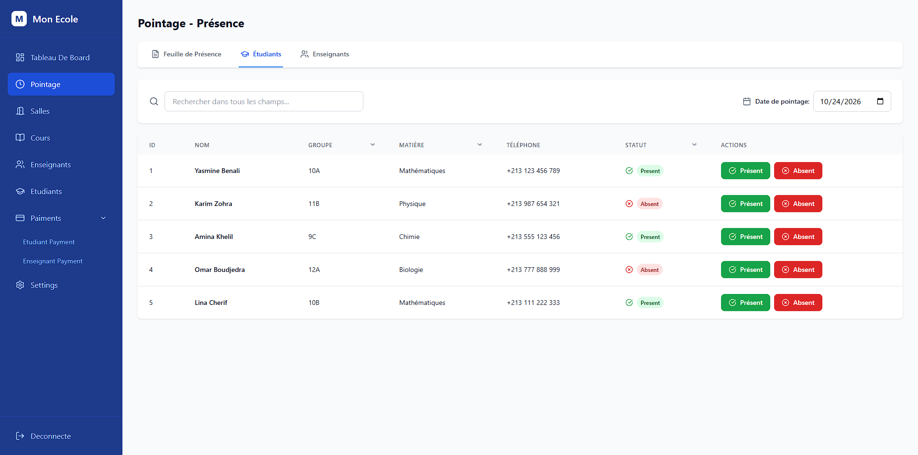Switch to the Enseignants tab
This screenshot has height=455, width=918.
325,54
